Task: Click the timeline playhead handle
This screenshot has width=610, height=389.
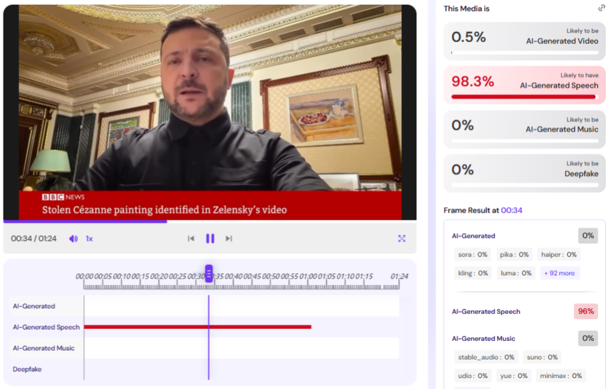Action: [209, 273]
